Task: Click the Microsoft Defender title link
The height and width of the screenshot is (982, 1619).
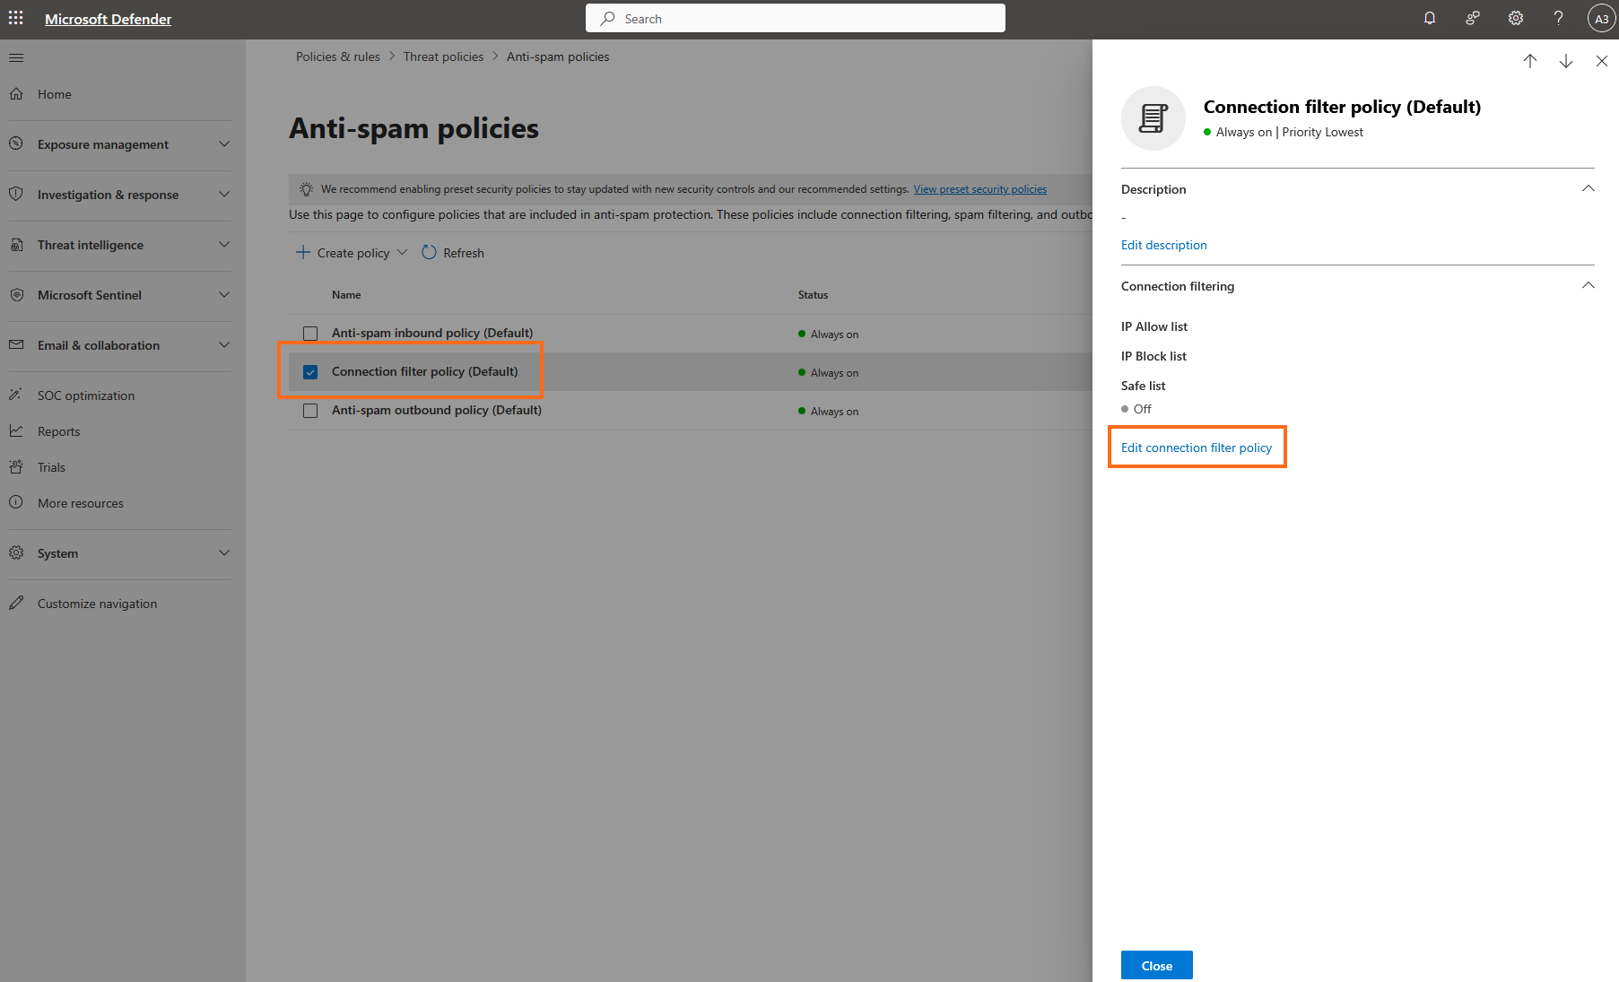Action: click(x=108, y=19)
